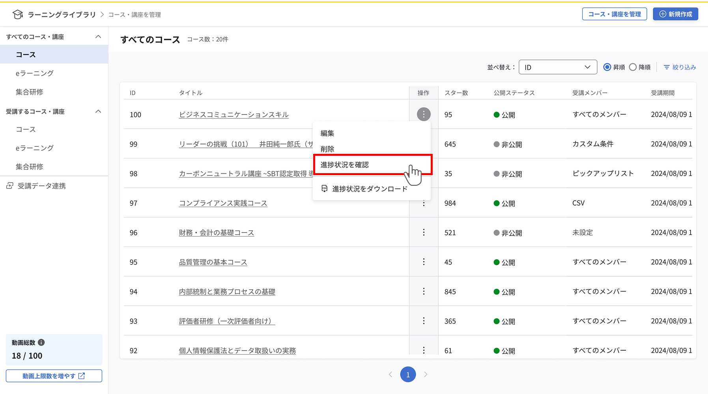708x394 pixels.
Task: Click the CSV download icon in the menu
Action: (x=324, y=189)
